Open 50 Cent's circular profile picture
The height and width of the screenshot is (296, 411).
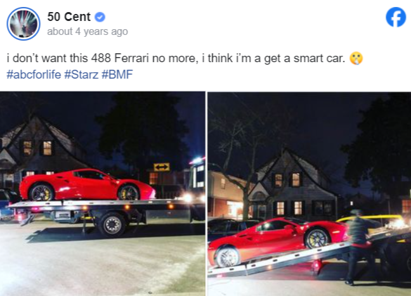(23, 23)
